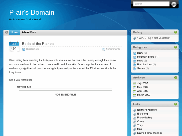Click the gray circle button beside Home
182x136 pixels.
click(x=7, y=32)
